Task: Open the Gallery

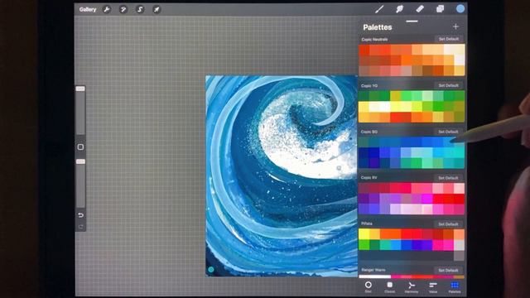Action: tap(88, 9)
